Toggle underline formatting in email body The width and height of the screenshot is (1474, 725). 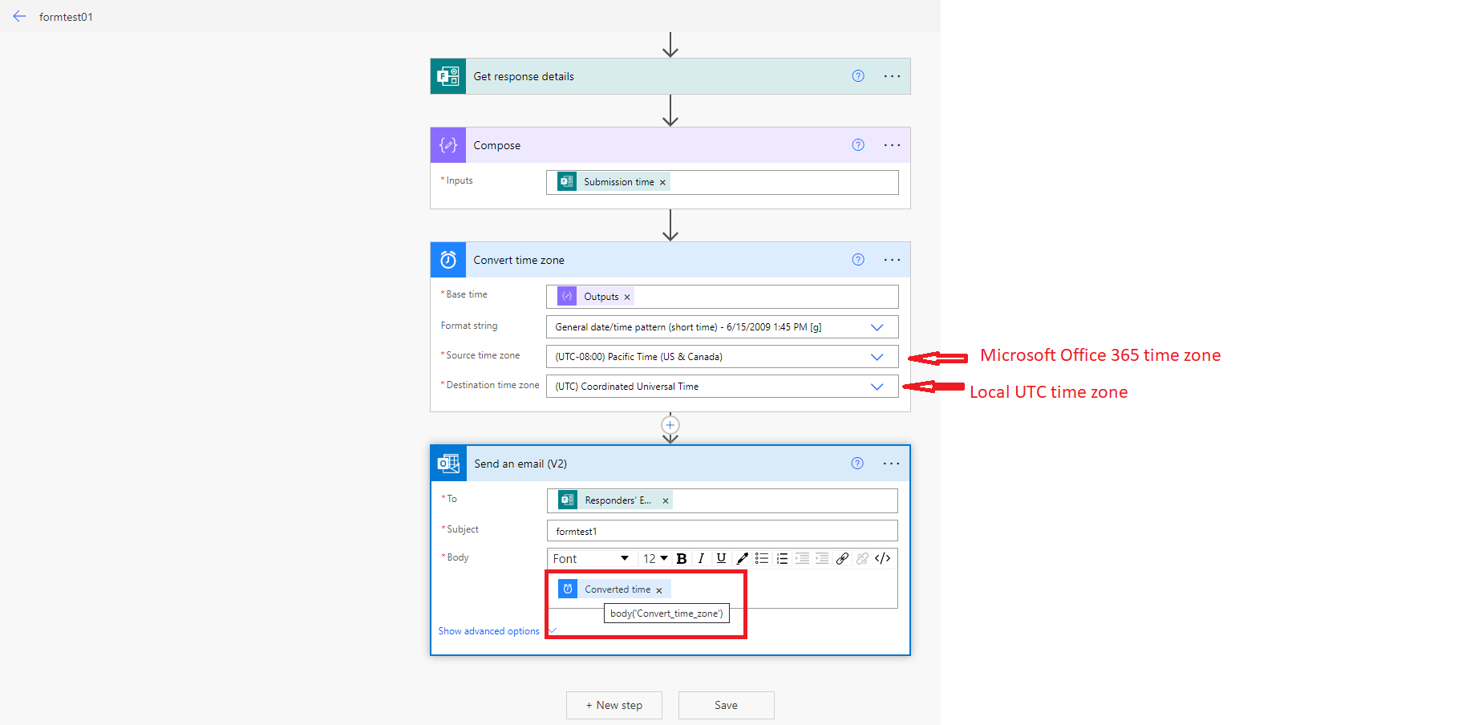(721, 559)
